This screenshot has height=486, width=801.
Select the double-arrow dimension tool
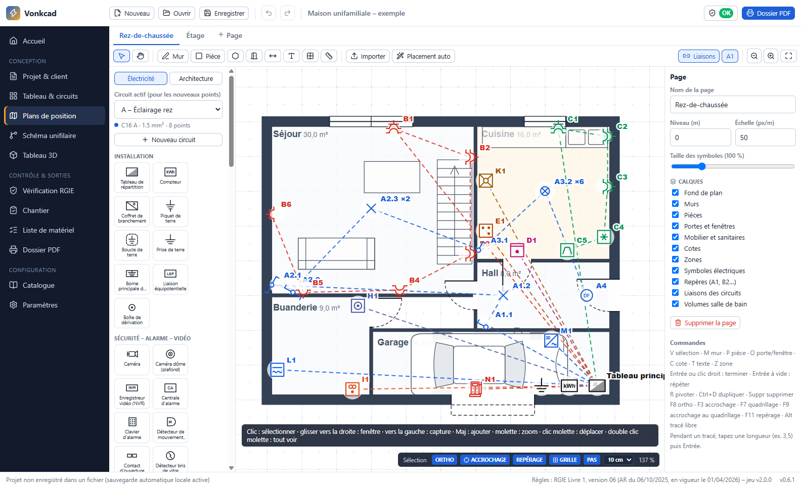click(x=273, y=56)
